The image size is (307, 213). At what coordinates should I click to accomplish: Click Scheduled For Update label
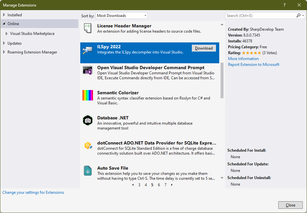pos(248,164)
